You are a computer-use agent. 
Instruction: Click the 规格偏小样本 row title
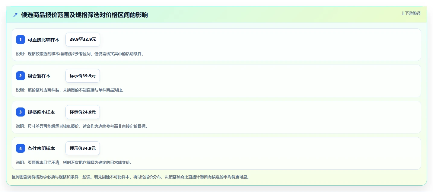coord(41,112)
